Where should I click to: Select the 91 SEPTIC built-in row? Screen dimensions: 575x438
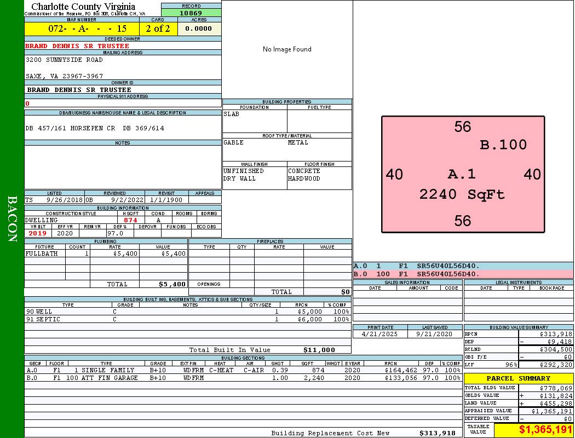tap(187, 319)
